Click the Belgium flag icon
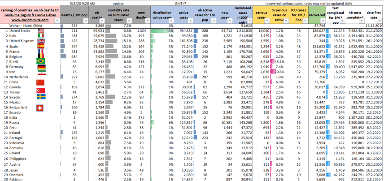This screenshot has width=384, height=181. tap(41, 56)
